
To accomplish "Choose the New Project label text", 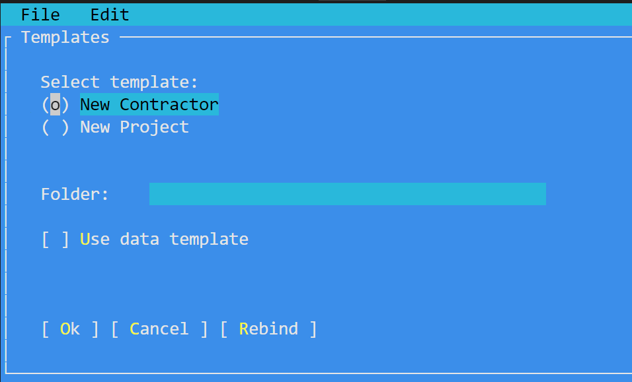I will coord(135,127).
